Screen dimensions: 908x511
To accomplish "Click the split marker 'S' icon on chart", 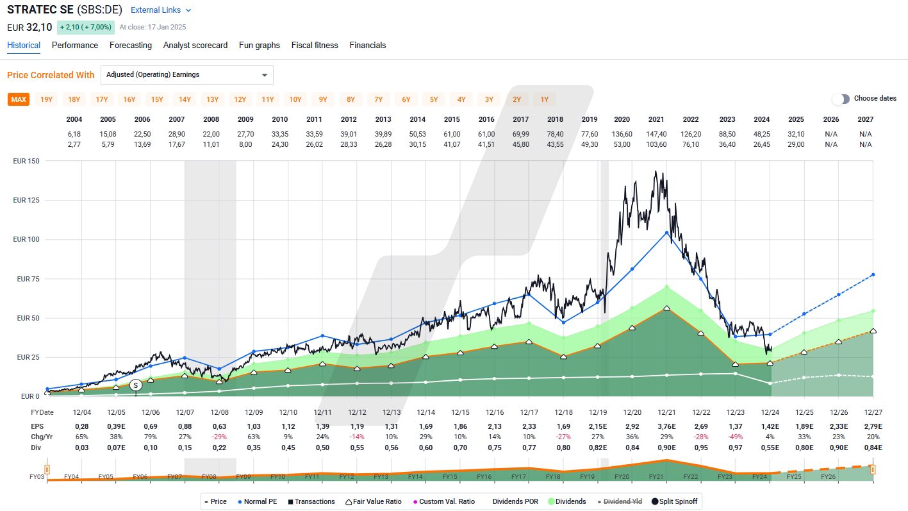I will click(x=135, y=385).
